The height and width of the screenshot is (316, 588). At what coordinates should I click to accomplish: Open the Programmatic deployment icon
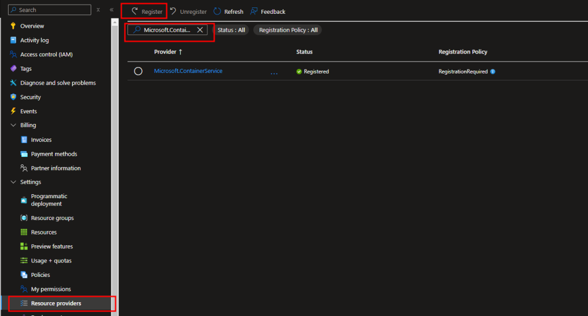point(24,200)
